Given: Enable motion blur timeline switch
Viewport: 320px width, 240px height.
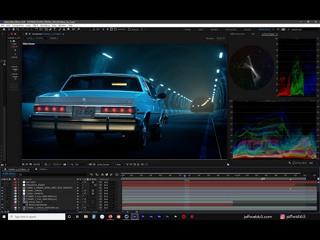Looking at the screenshot, I should point(111,175).
